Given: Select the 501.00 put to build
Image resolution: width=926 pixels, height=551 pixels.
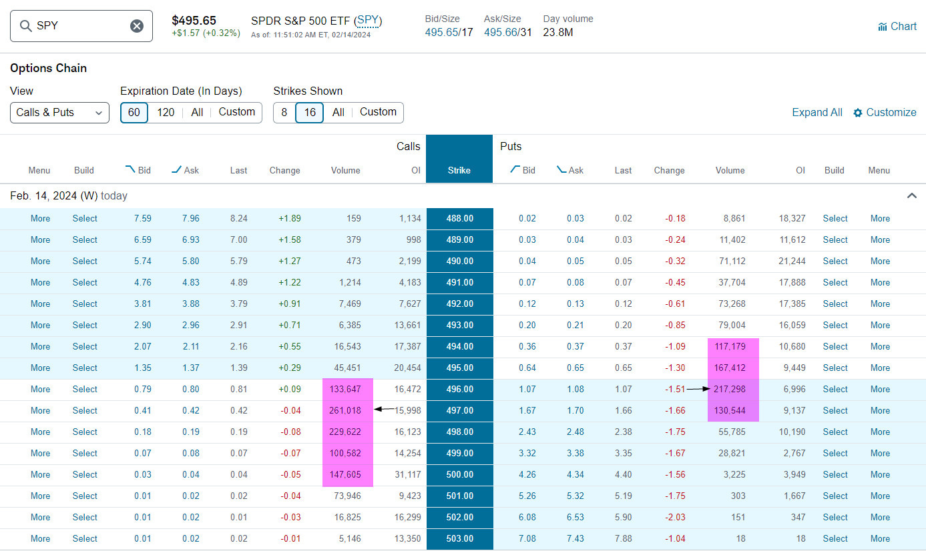Looking at the screenshot, I should [835, 496].
